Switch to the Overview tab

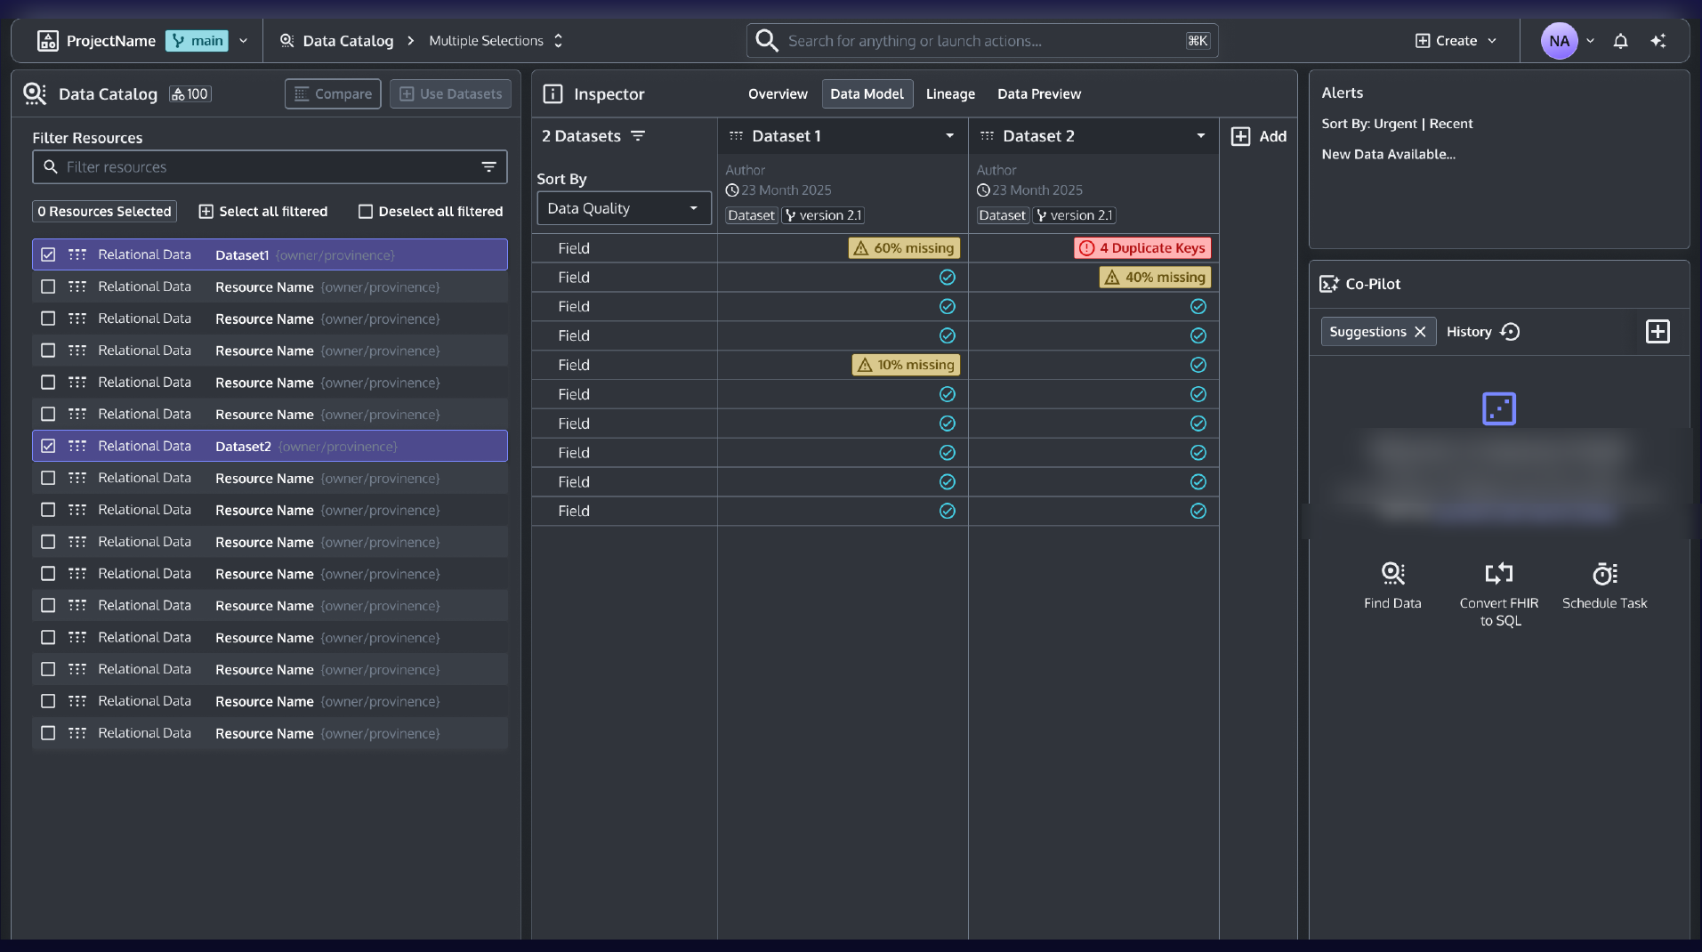tap(778, 94)
